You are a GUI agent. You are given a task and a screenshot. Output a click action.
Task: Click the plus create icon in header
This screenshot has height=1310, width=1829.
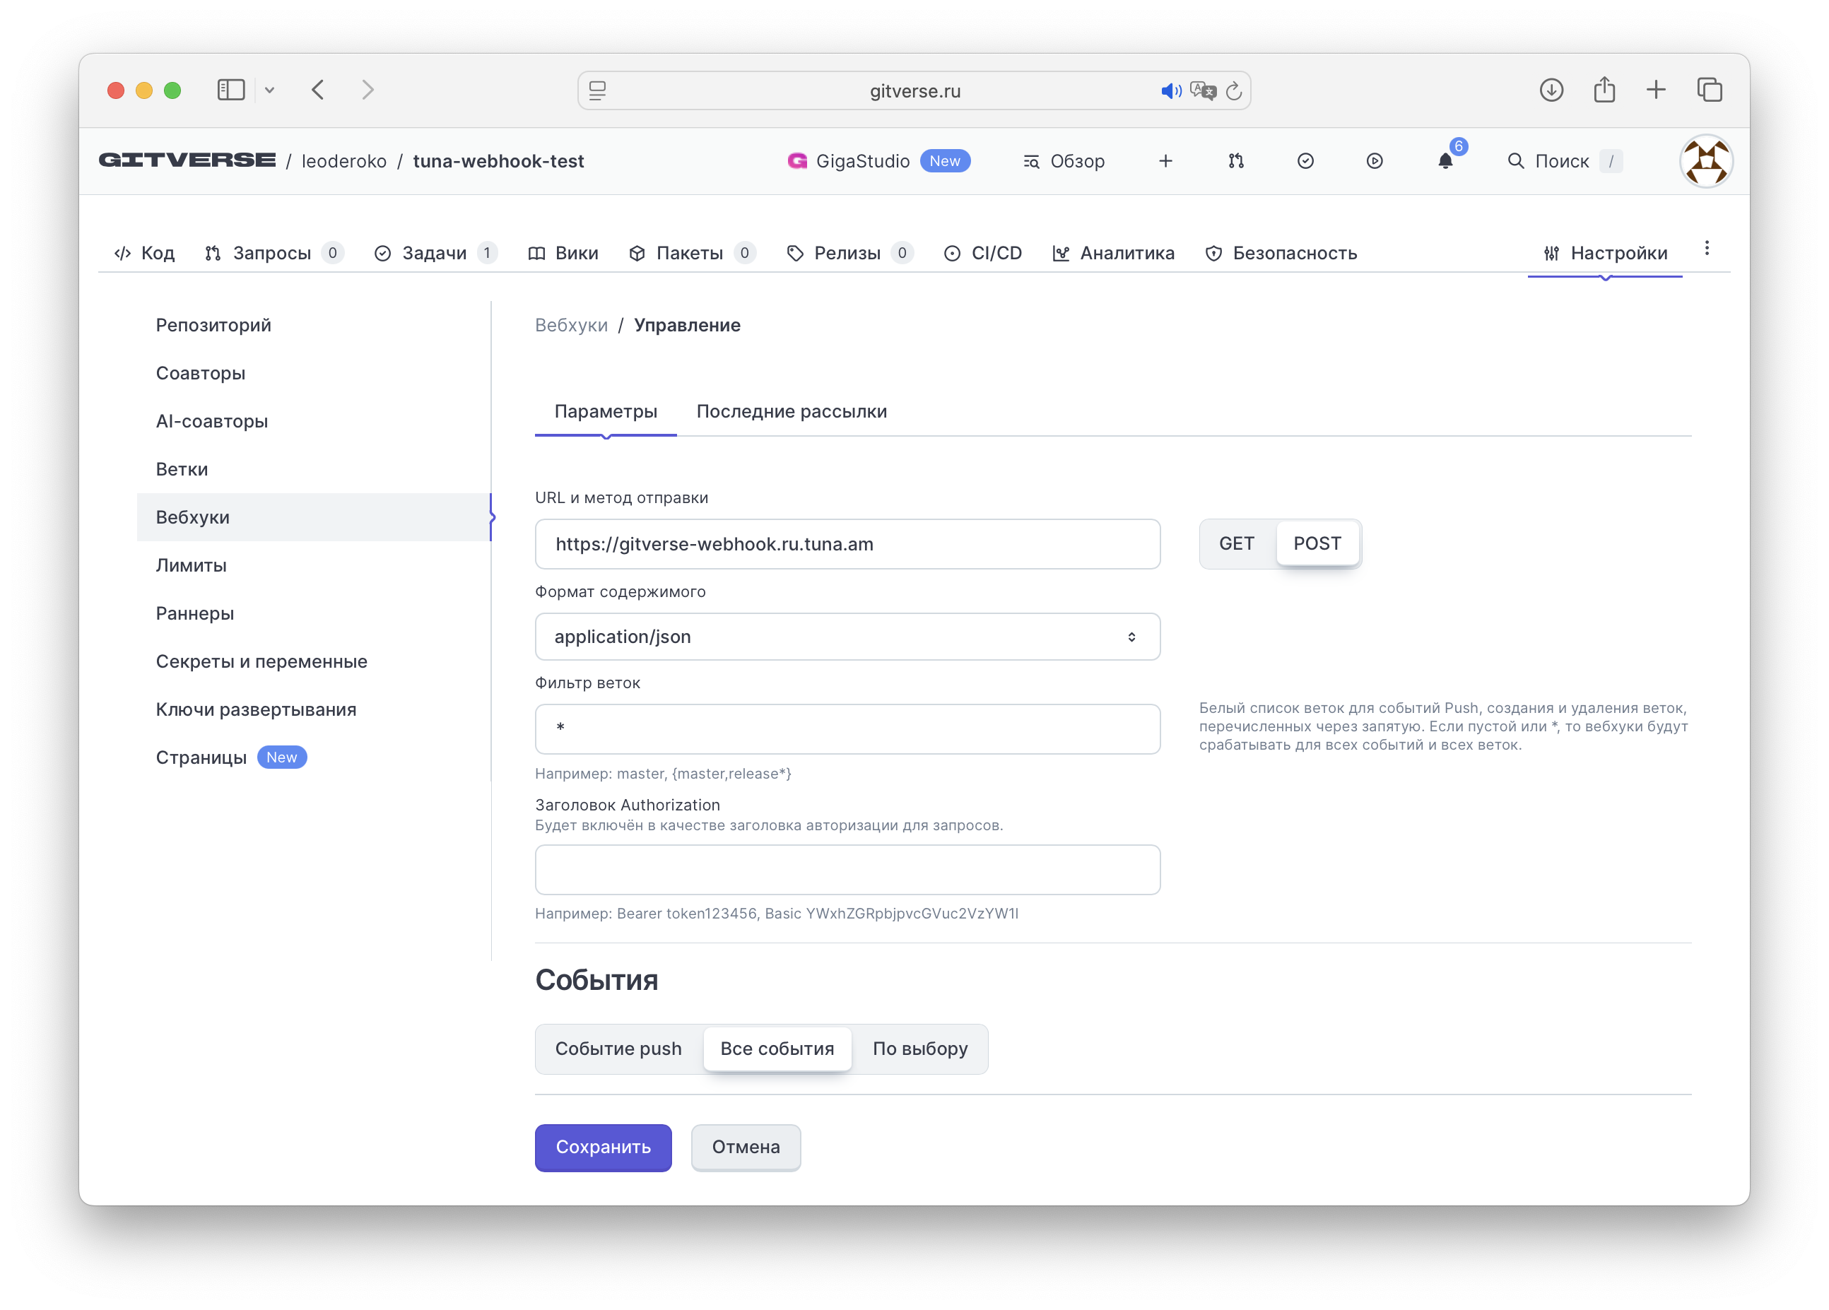click(1165, 161)
